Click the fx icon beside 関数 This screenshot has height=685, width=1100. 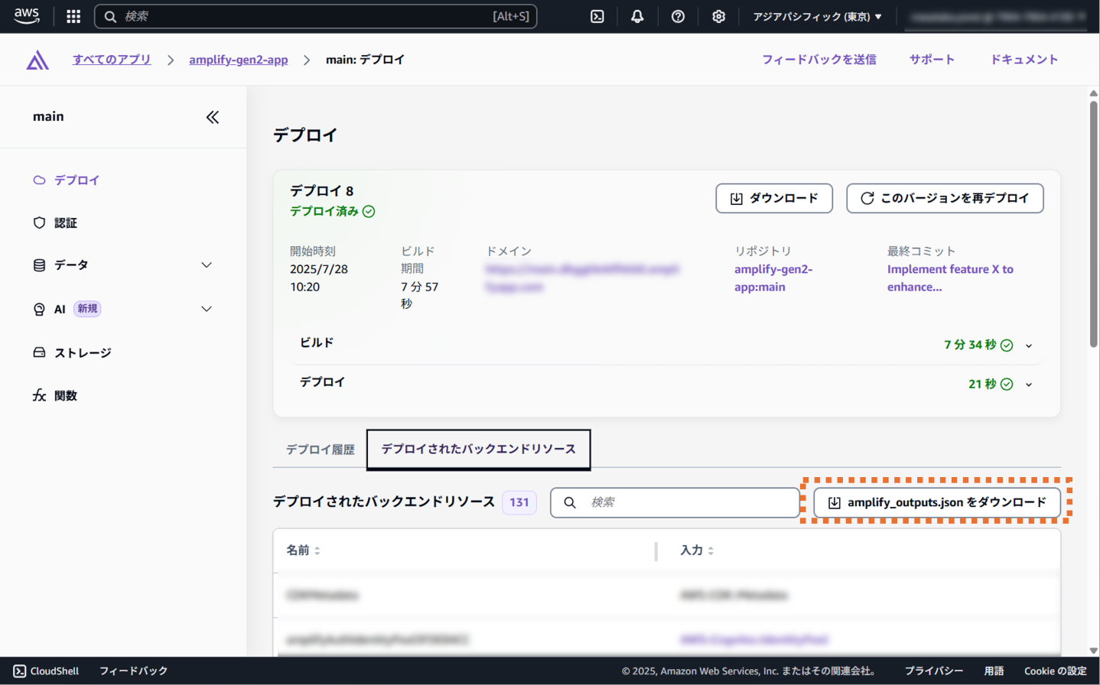pyautogui.click(x=39, y=395)
